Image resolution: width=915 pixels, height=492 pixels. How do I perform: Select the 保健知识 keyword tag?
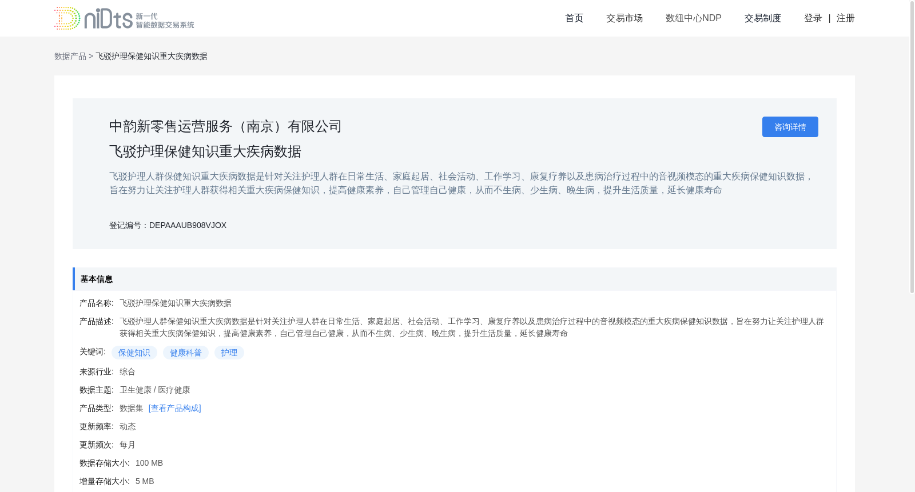point(134,353)
